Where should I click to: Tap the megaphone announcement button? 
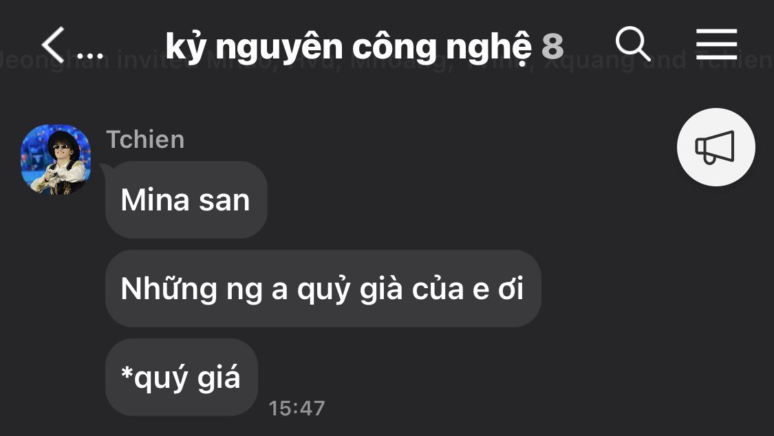(716, 147)
